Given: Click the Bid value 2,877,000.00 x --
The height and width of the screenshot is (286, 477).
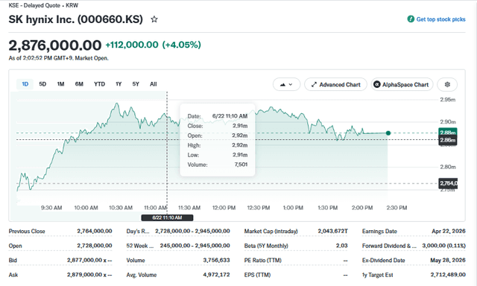Looking at the screenshot, I should [89, 260].
